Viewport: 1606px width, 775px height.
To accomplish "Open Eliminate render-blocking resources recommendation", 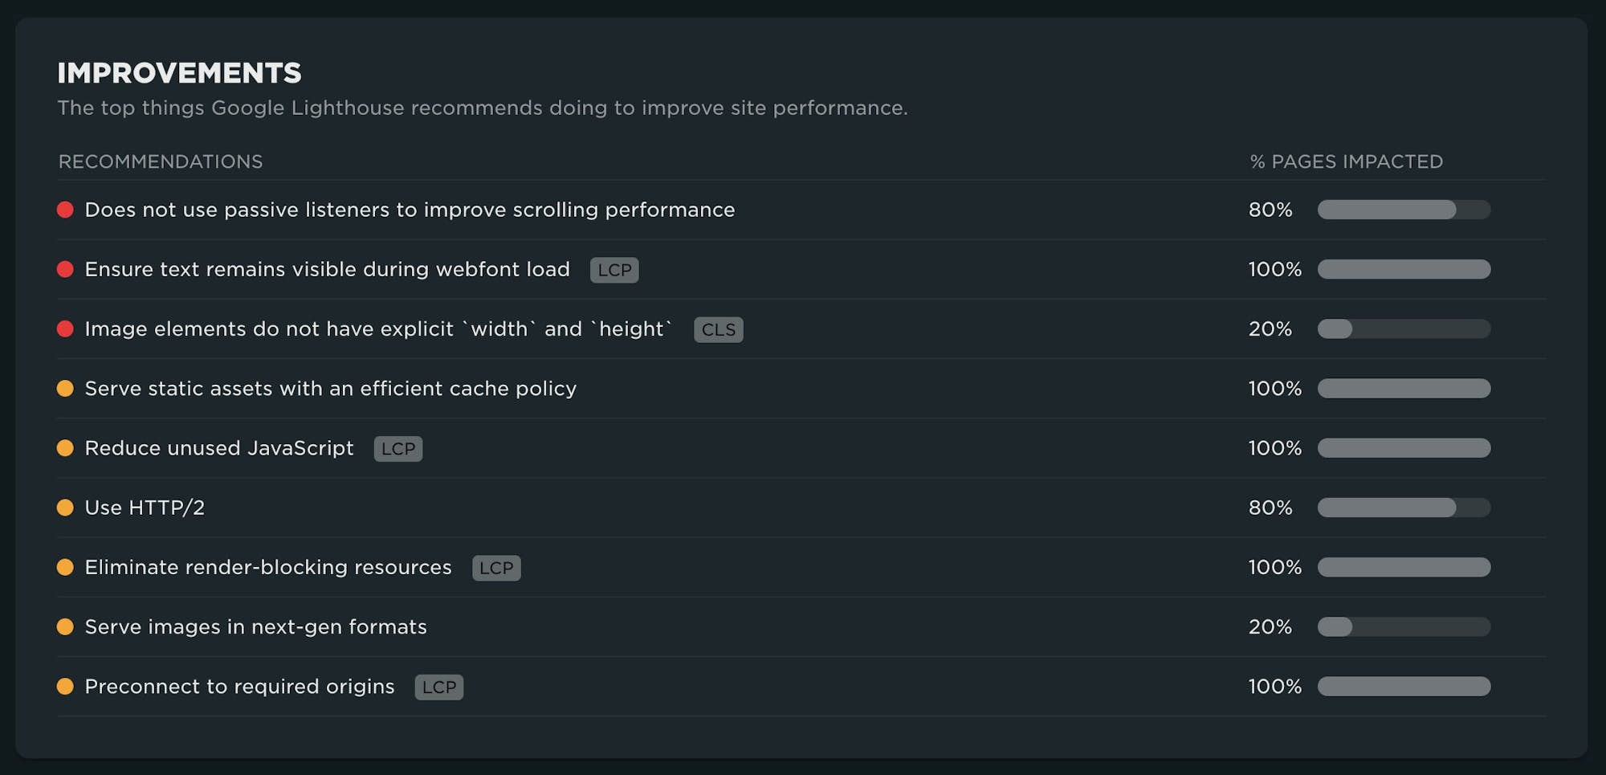I will tap(268, 567).
